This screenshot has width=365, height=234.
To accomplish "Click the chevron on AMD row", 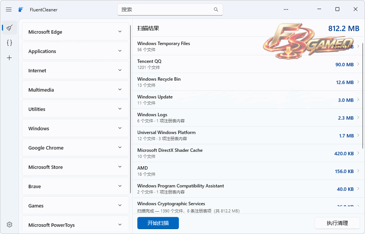I will point(358,171).
